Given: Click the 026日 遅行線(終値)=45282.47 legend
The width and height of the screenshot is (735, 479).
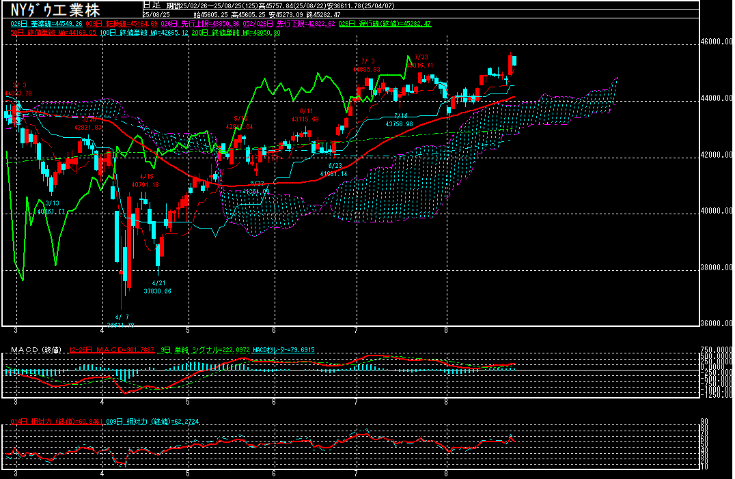Looking at the screenshot, I should click(385, 23).
